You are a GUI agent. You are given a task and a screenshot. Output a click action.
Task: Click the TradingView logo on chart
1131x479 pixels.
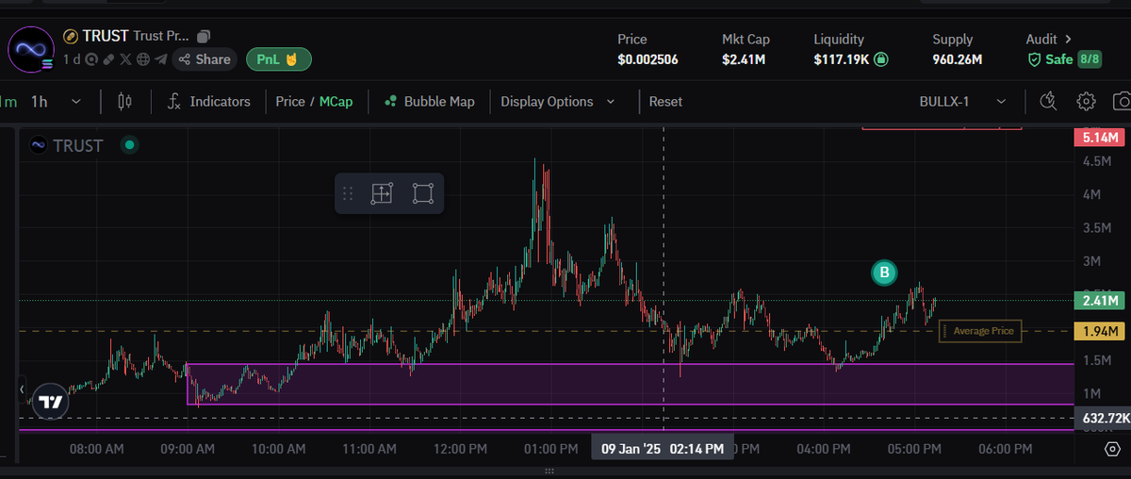click(50, 401)
